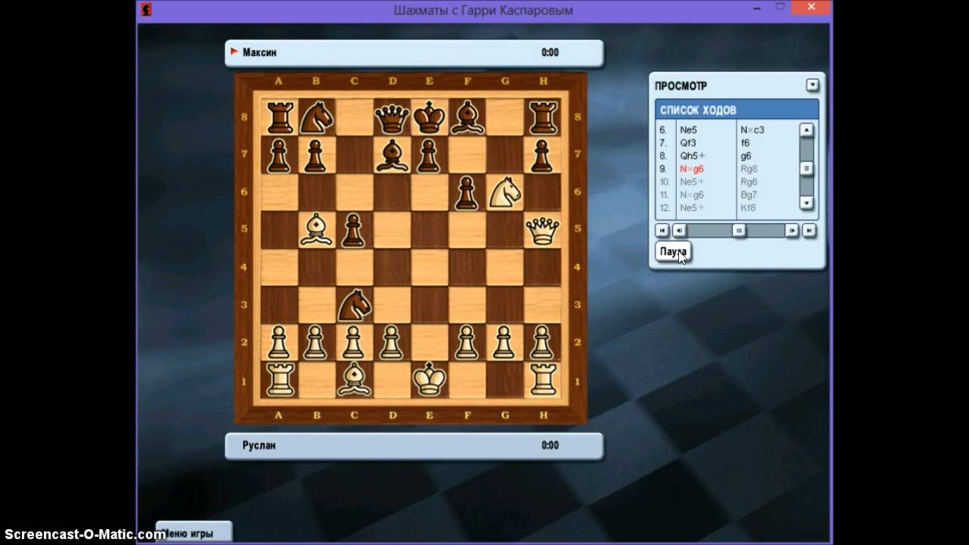Select the black pawn on a7
This screenshot has width=969, height=545.
(x=279, y=155)
